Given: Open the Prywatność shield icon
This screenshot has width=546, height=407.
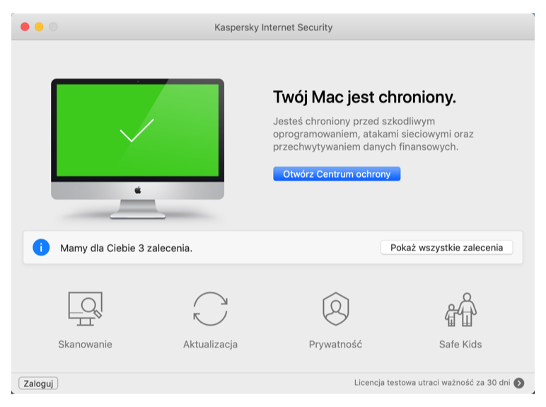Looking at the screenshot, I should point(336,309).
